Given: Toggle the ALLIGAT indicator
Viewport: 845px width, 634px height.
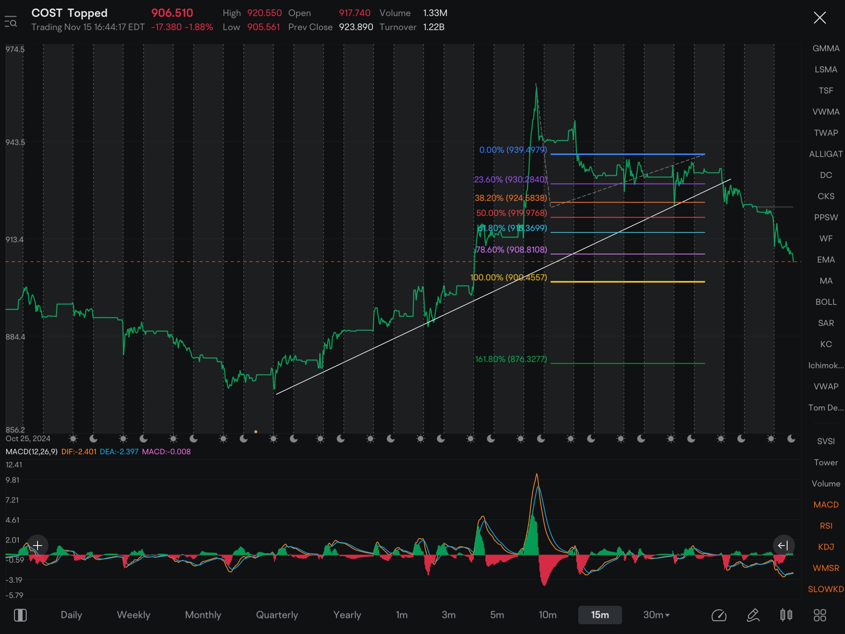Looking at the screenshot, I should [x=826, y=154].
